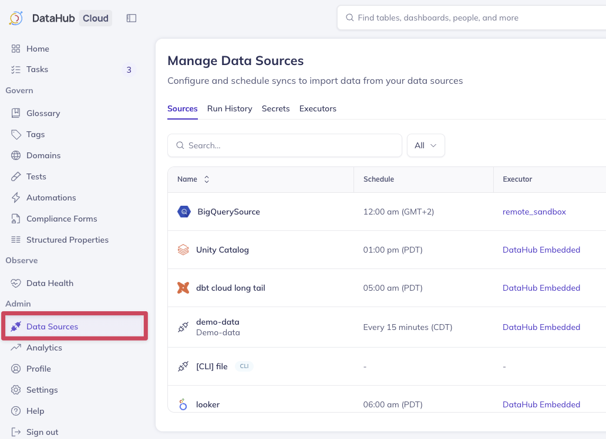606x439 pixels.
Task: Click the sources Search... input field
Action: coord(285,145)
